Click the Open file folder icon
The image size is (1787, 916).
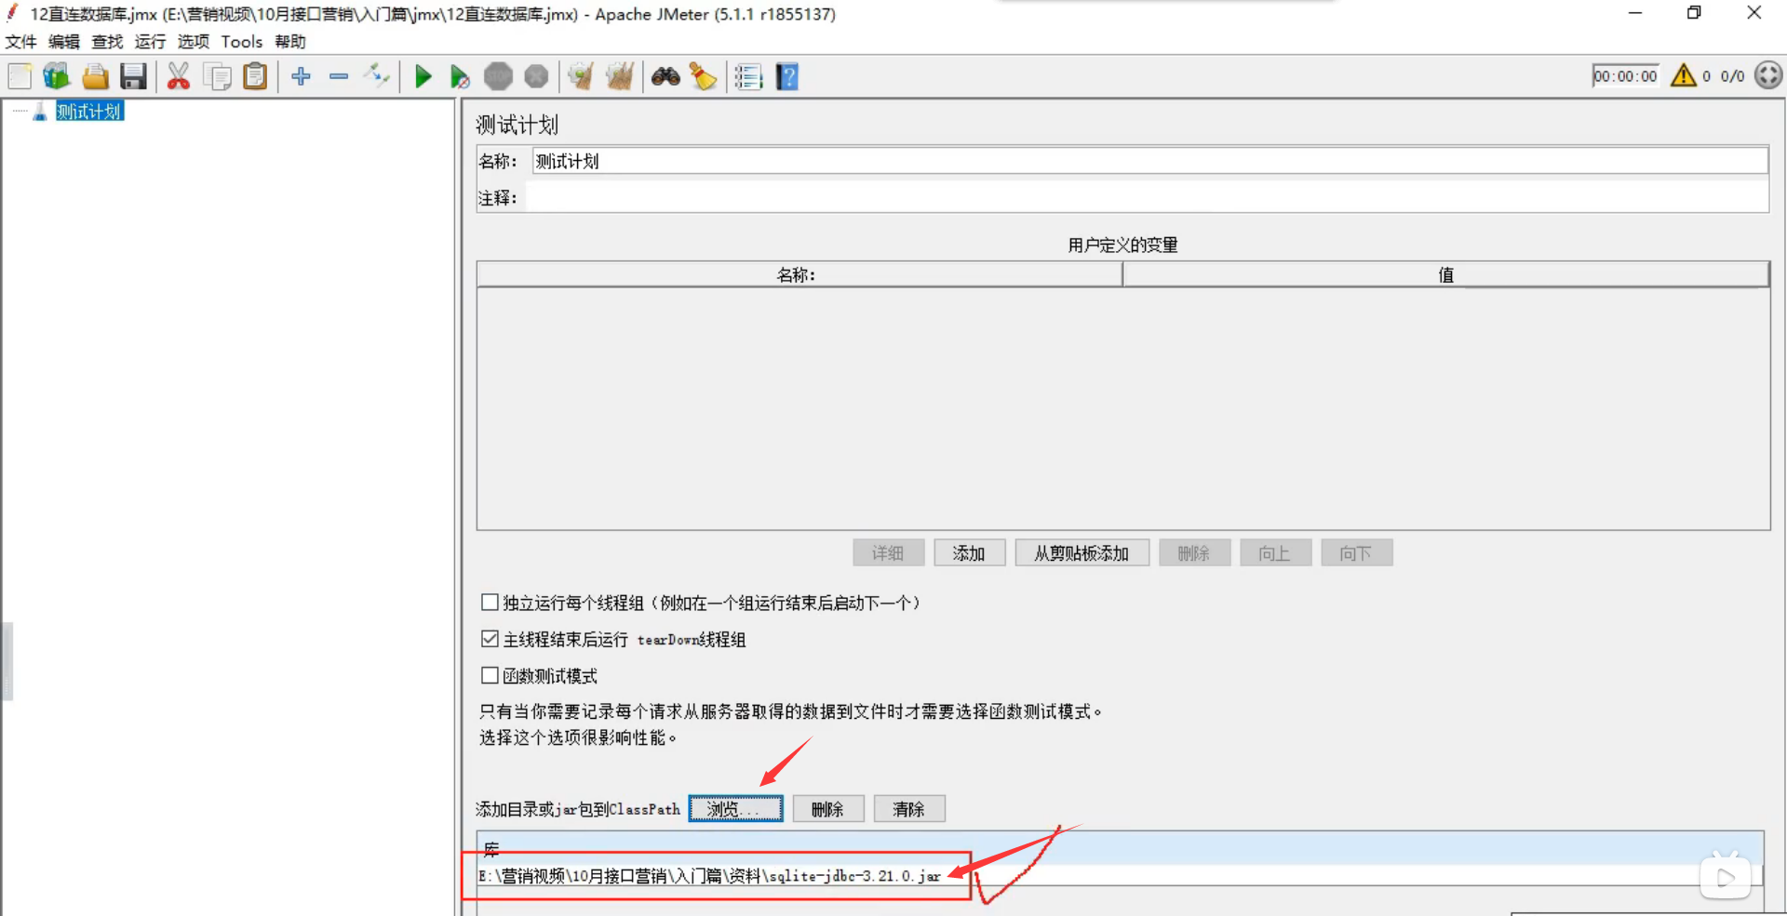point(95,76)
